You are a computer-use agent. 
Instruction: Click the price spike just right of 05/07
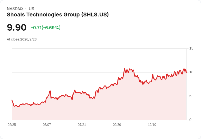pos(50,91)
